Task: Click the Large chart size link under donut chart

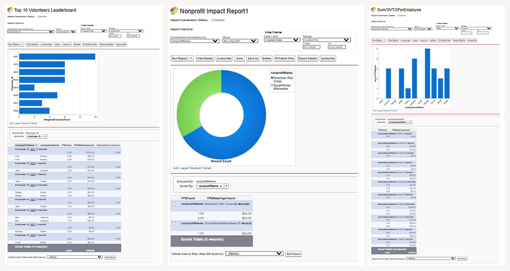Action: pos(184,168)
